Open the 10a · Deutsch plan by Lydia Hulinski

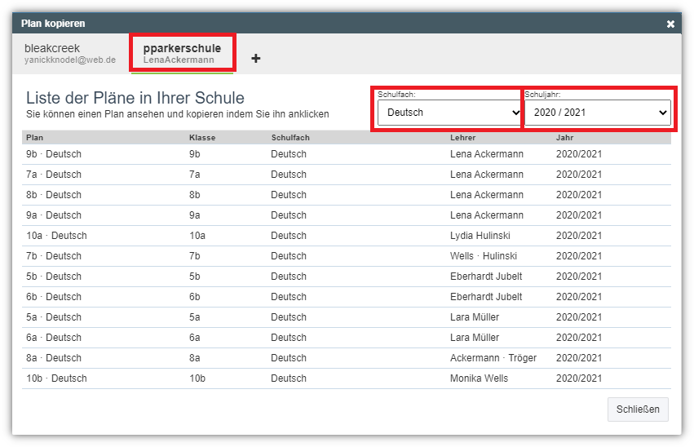[347, 236]
